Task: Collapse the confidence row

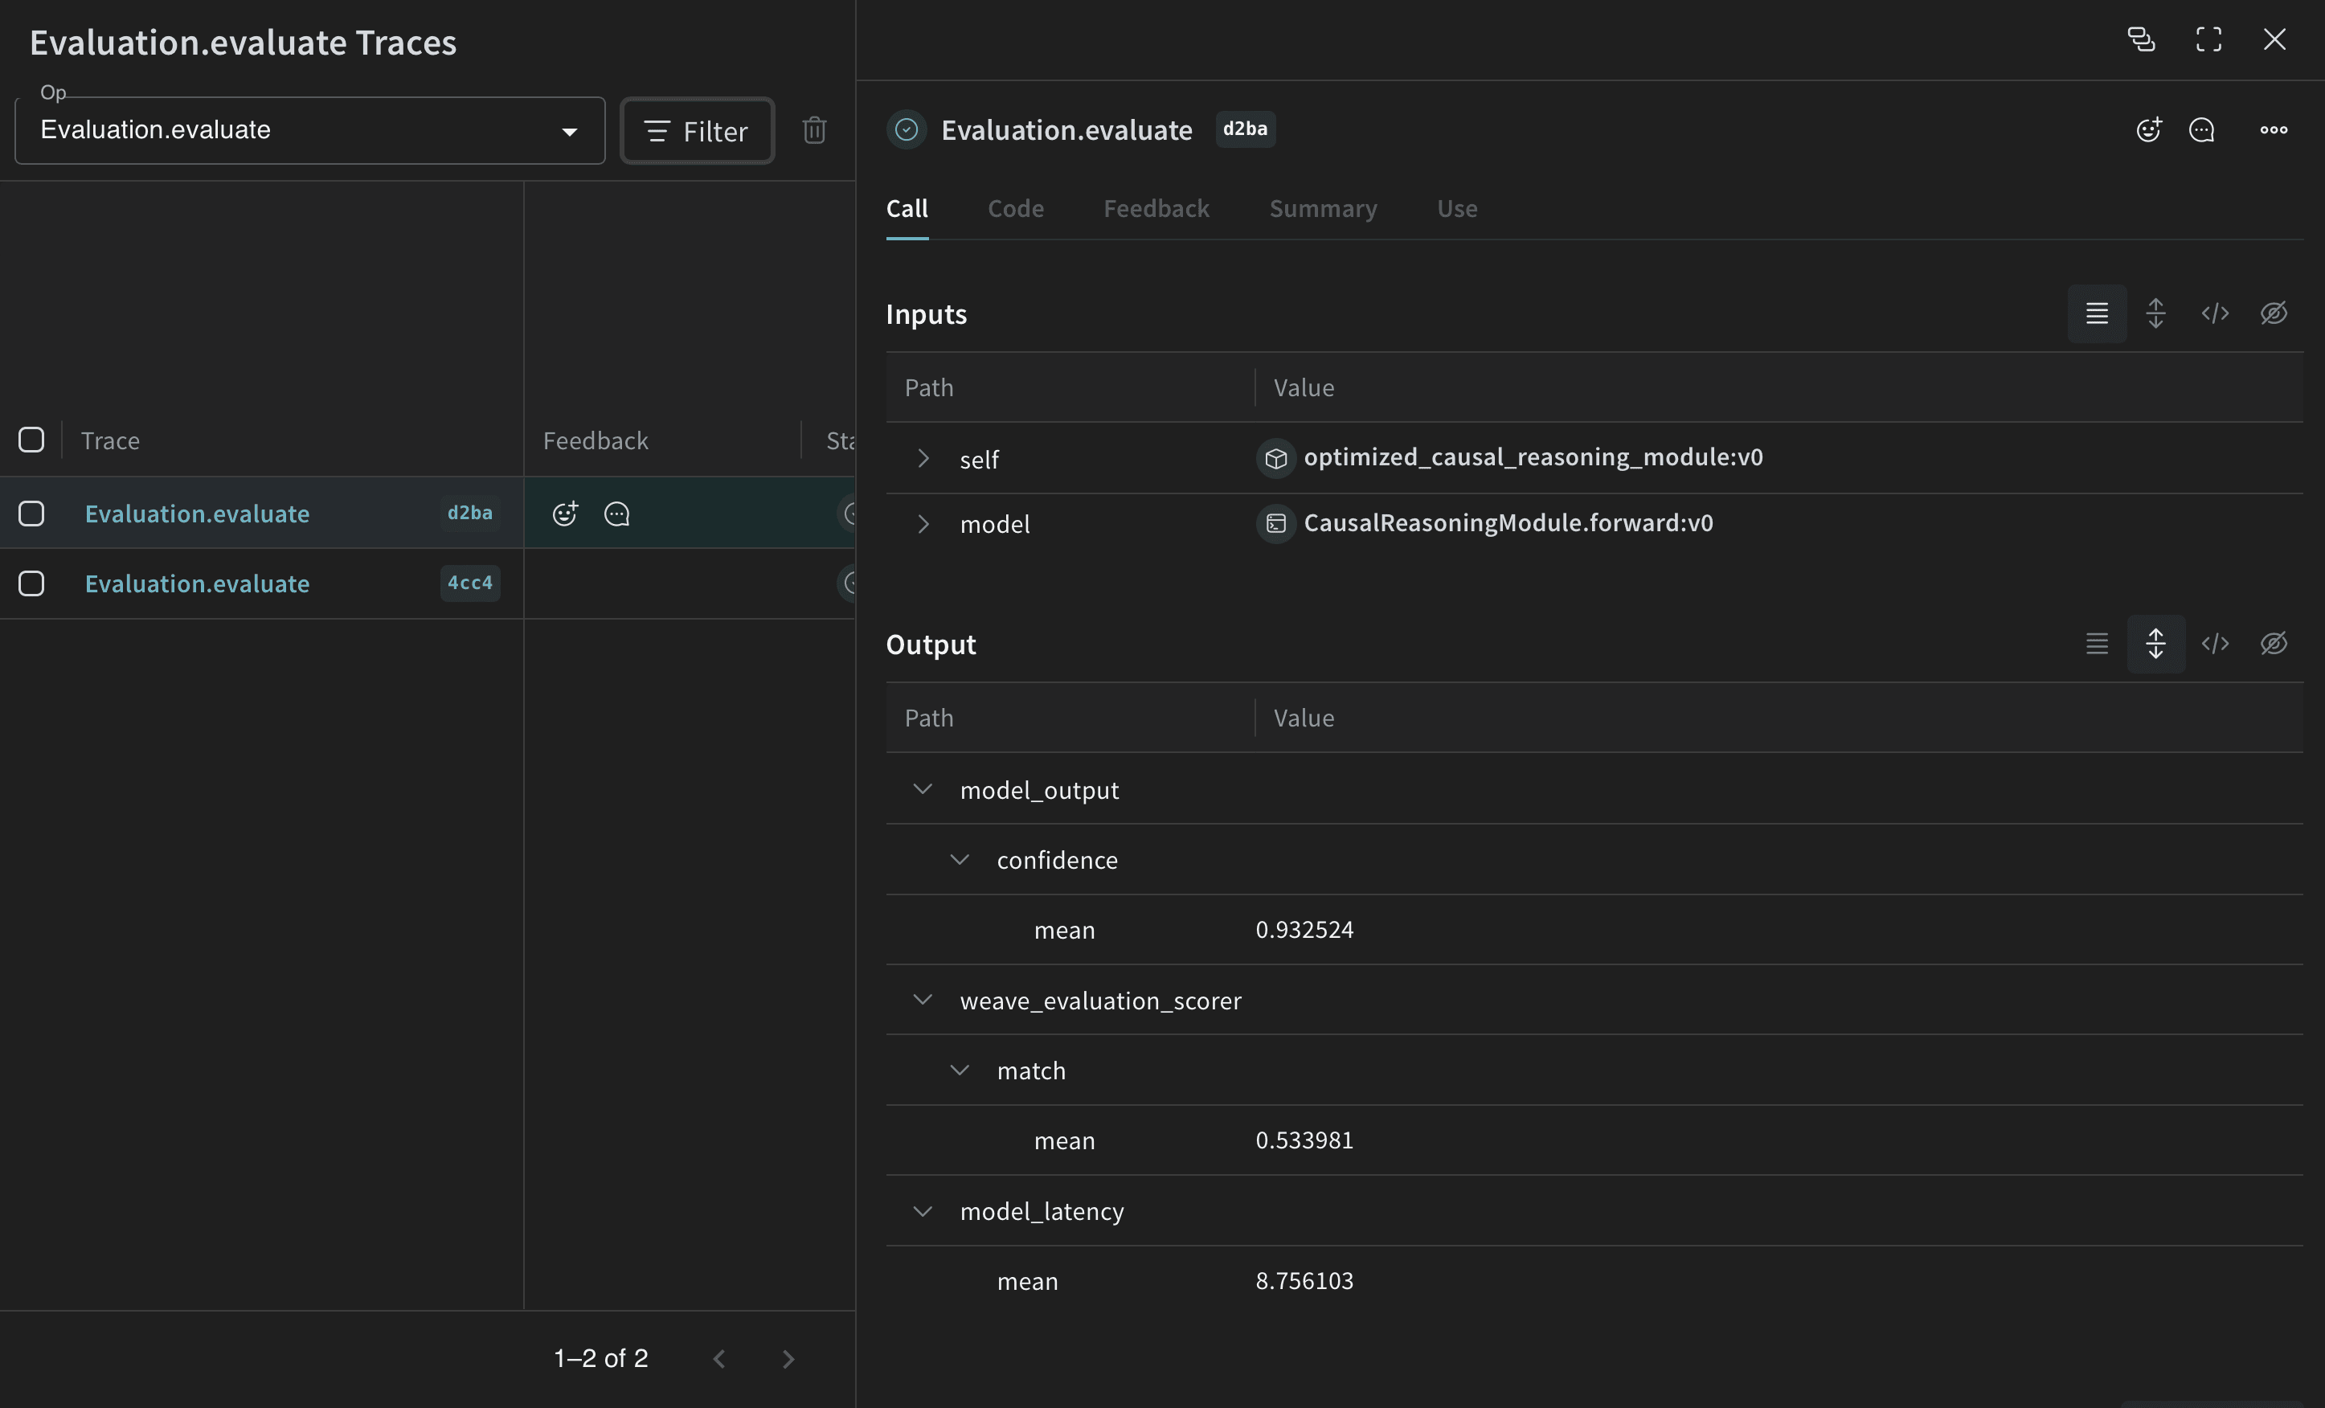Action: pos(960,859)
